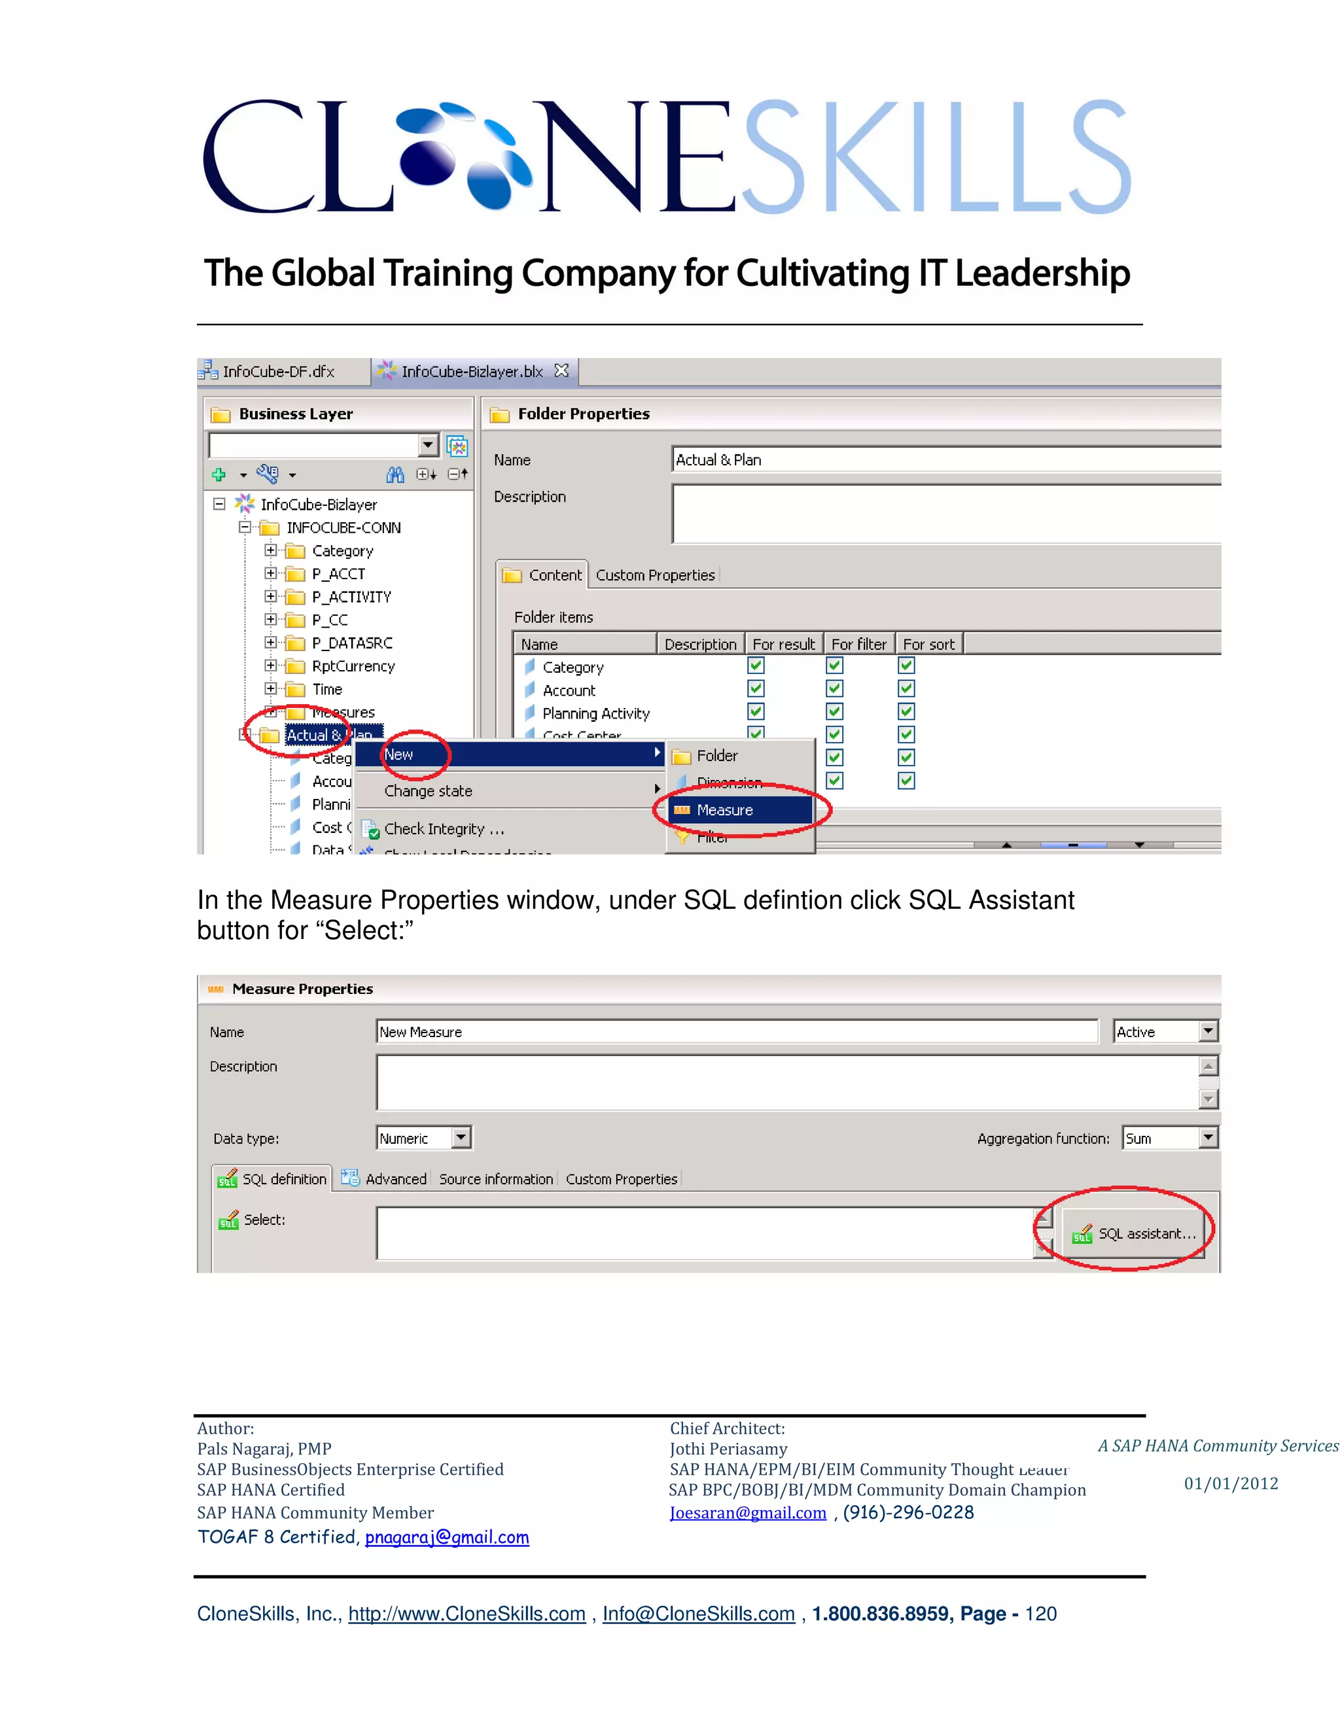Image resolution: width=1340 pixels, height=1734 pixels.
Task: Click the RptCurrency folder icon
Action: 295,666
